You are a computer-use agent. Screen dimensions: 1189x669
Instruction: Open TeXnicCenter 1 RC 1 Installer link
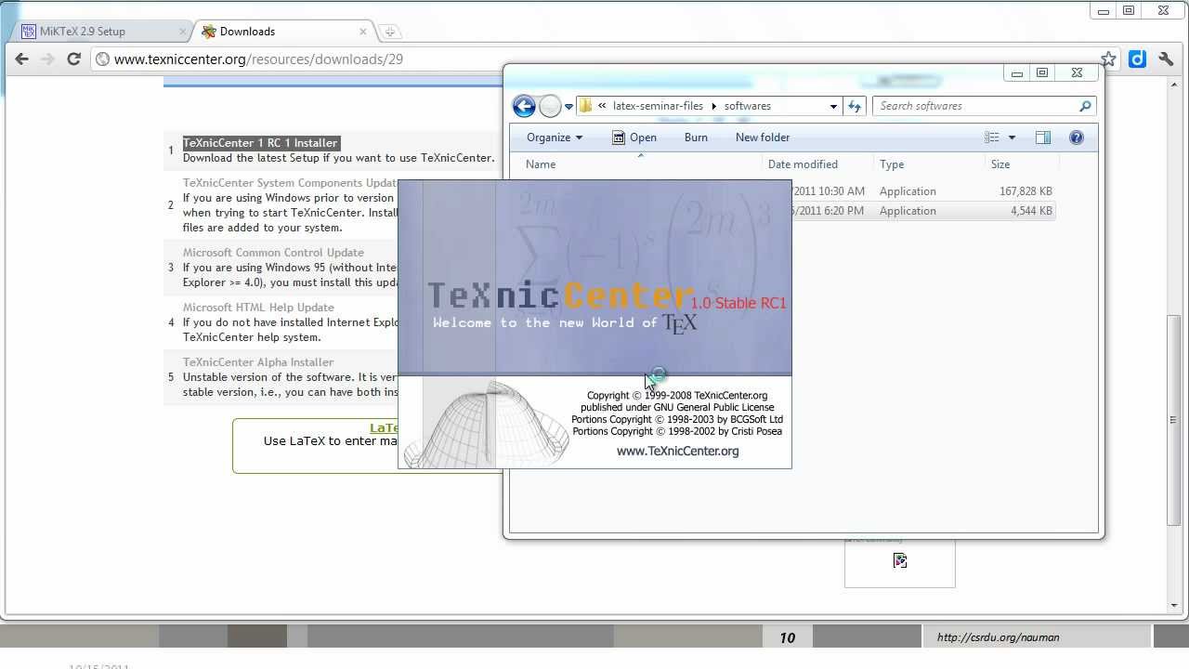[260, 143]
